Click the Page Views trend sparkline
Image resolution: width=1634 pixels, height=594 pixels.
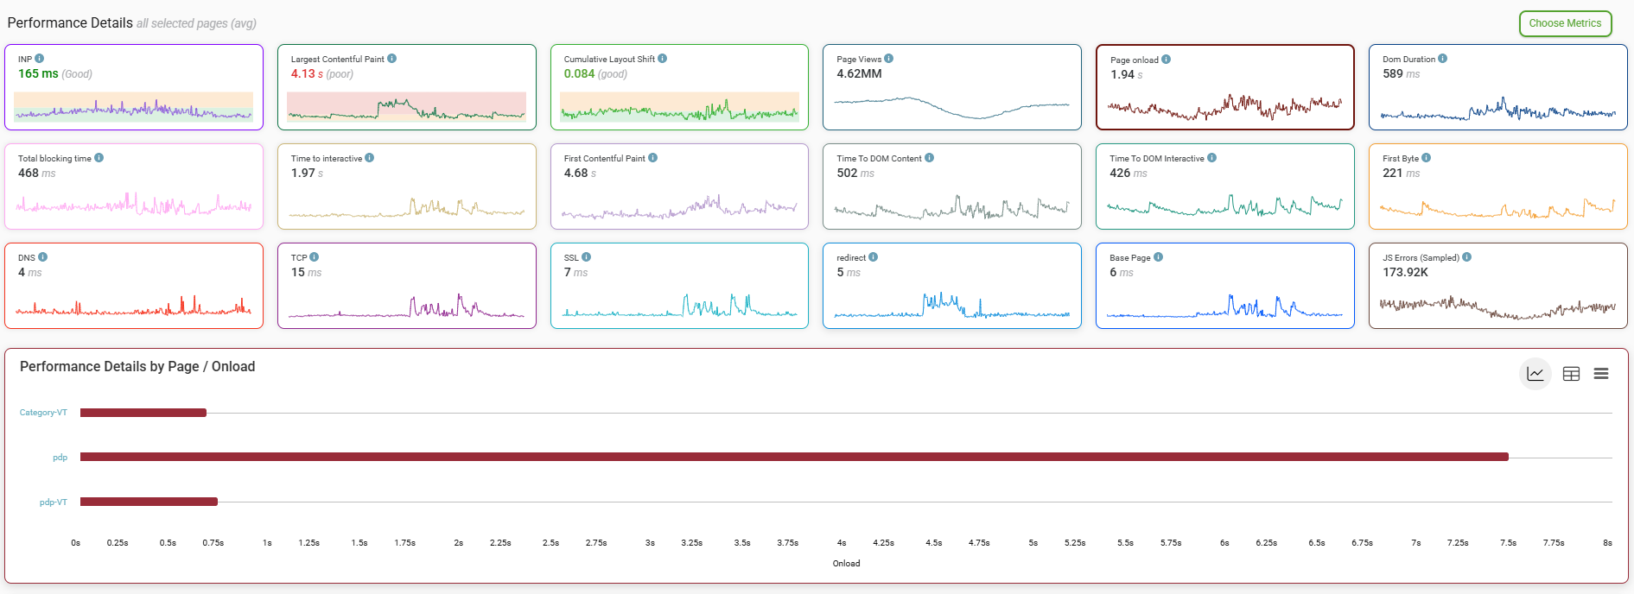coord(951,107)
